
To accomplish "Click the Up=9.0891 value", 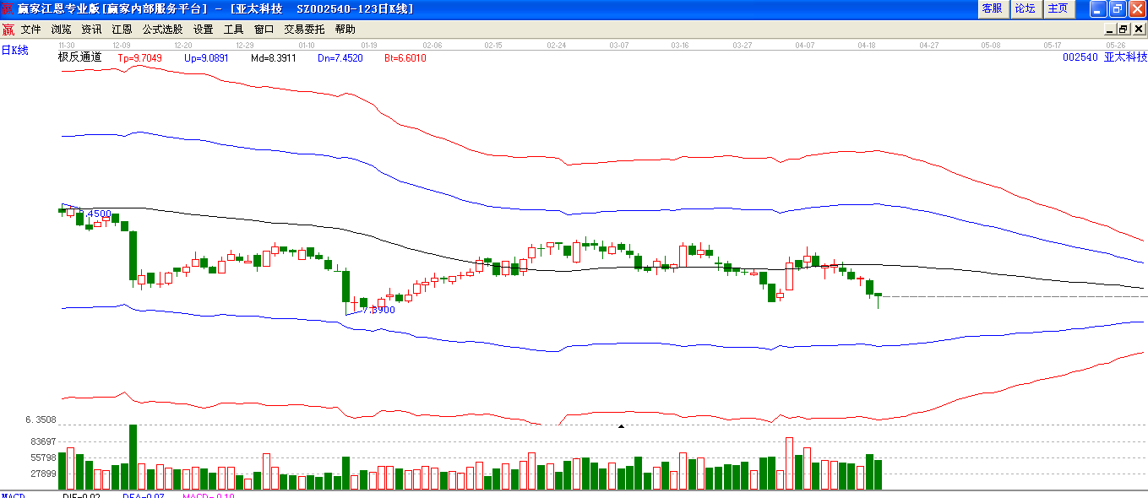I will [206, 58].
